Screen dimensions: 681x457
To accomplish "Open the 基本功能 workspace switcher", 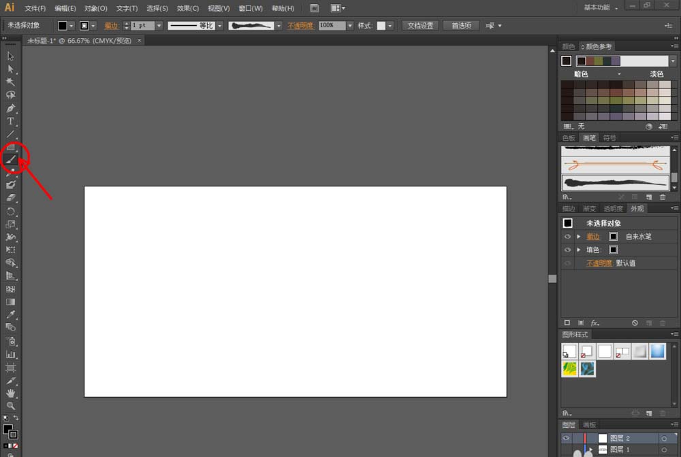I will (x=601, y=7).
